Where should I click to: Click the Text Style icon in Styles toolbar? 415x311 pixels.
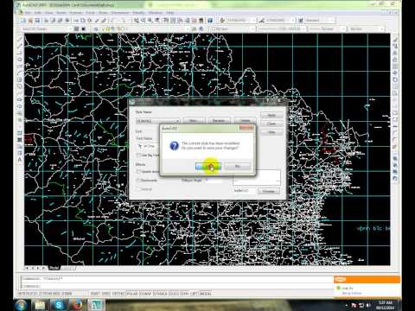coord(222,21)
